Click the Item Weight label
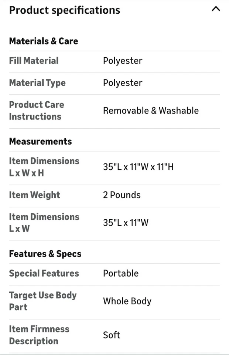The height and width of the screenshot is (355, 229). (34, 195)
